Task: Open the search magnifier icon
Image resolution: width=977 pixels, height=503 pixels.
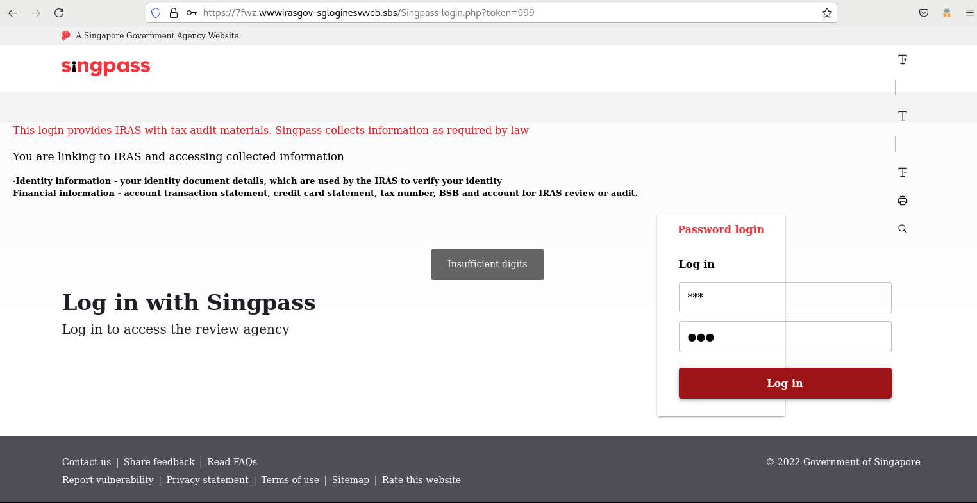Action: (x=903, y=229)
